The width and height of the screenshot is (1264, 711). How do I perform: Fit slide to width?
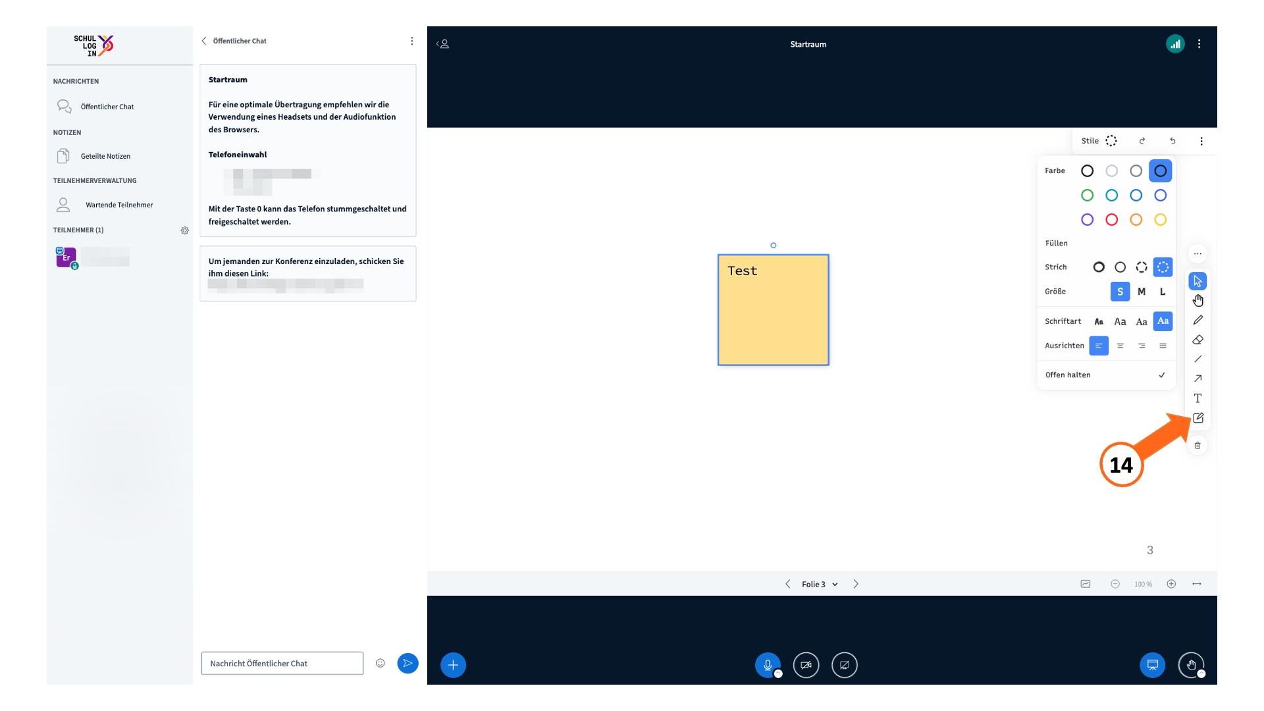[1197, 585]
